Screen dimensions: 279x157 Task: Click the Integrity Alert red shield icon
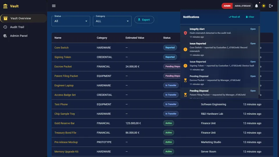[x=185, y=33]
